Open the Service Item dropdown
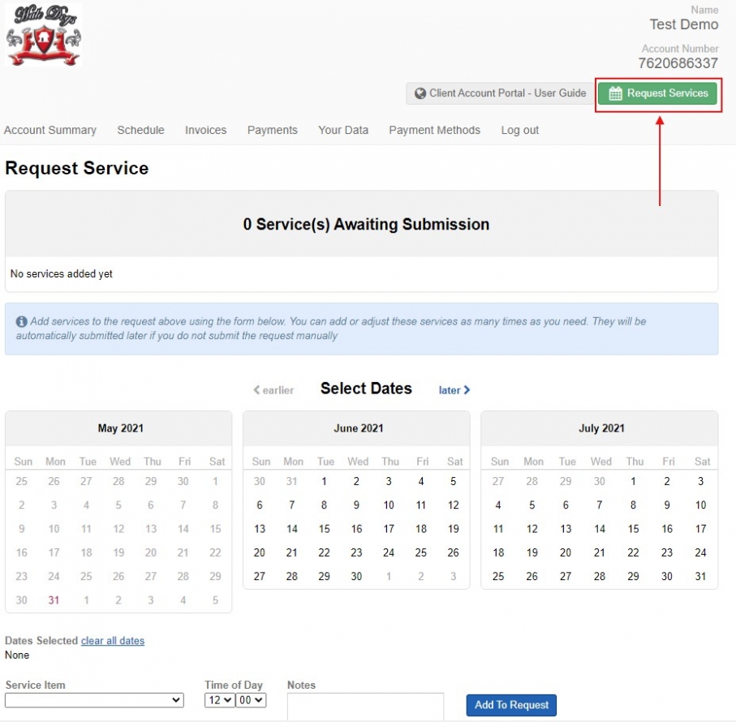This screenshot has height=722, width=736. click(94, 700)
